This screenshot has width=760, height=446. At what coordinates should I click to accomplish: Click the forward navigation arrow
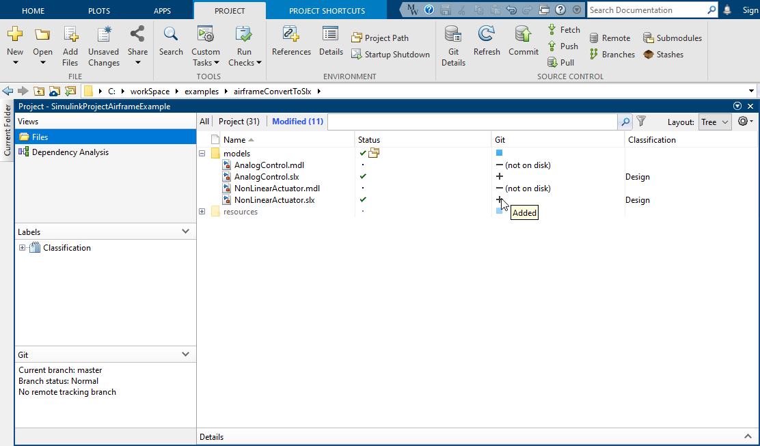tap(23, 91)
